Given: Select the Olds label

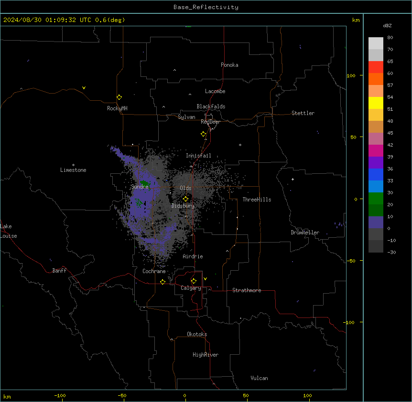Looking at the screenshot, I should click(185, 188).
